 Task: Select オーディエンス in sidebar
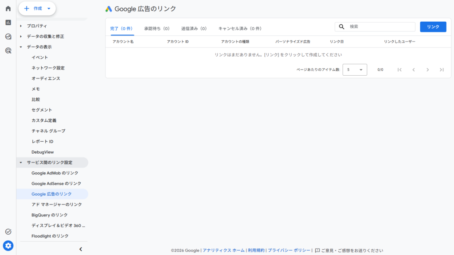tap(46, 78)
